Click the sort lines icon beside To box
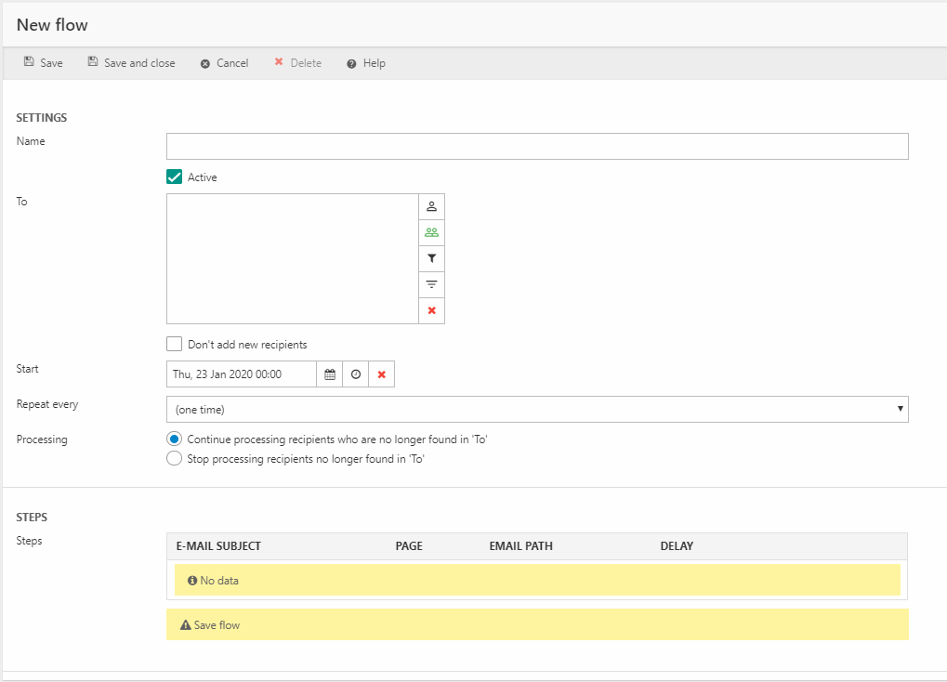 (x=431, y=284)
